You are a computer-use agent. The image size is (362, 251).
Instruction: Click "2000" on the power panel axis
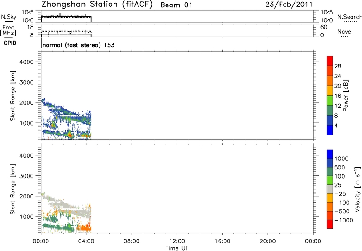pyautogui.click(x=27, y=102)
